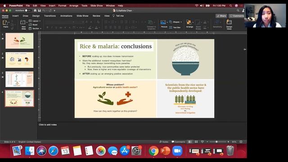Open the Layout dropdown

tap(35, 21)
